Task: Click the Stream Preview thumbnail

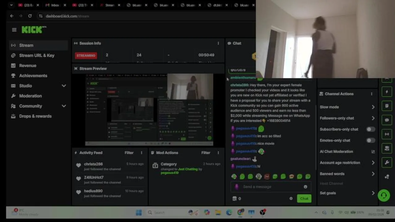Action: (149, 109)
